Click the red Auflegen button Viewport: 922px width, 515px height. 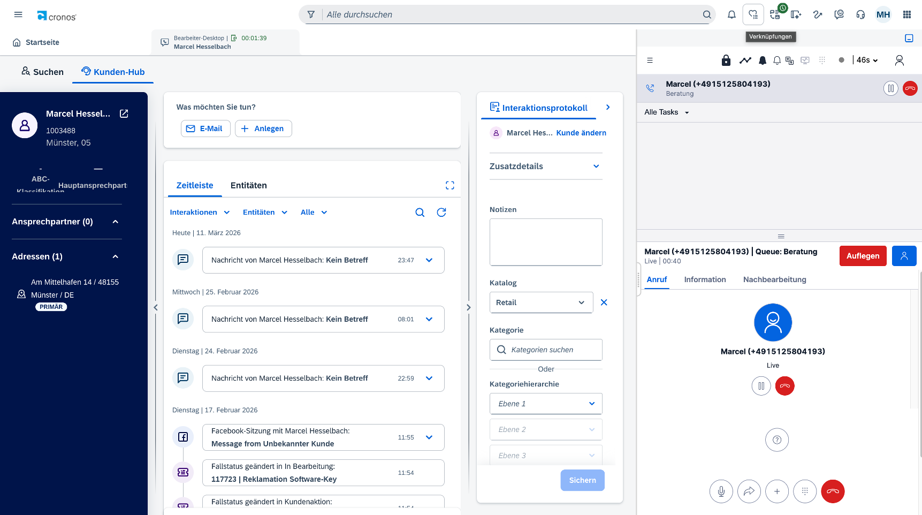(863, 256)
